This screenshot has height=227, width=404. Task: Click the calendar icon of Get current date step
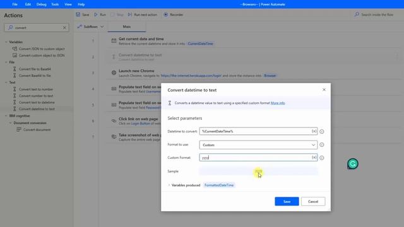(114, 40)
